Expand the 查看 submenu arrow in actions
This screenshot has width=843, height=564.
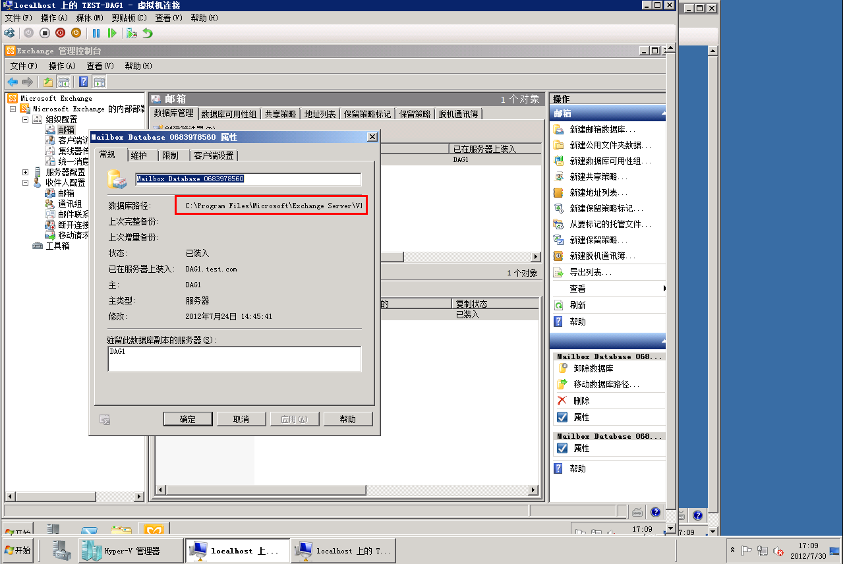coord(664,289)
